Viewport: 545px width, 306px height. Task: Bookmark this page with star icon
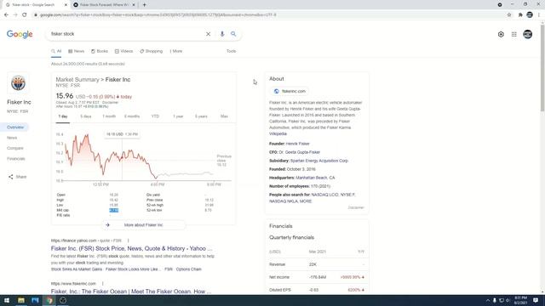click(x=509, y=15)
